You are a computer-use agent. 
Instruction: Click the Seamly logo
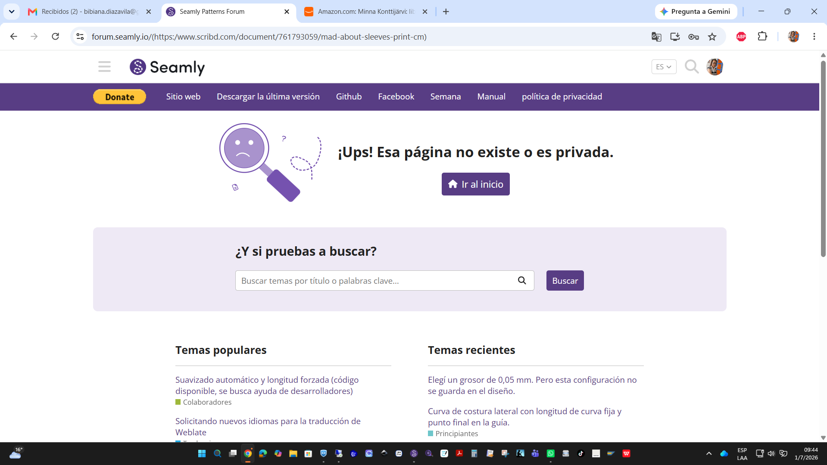[167, 67]
